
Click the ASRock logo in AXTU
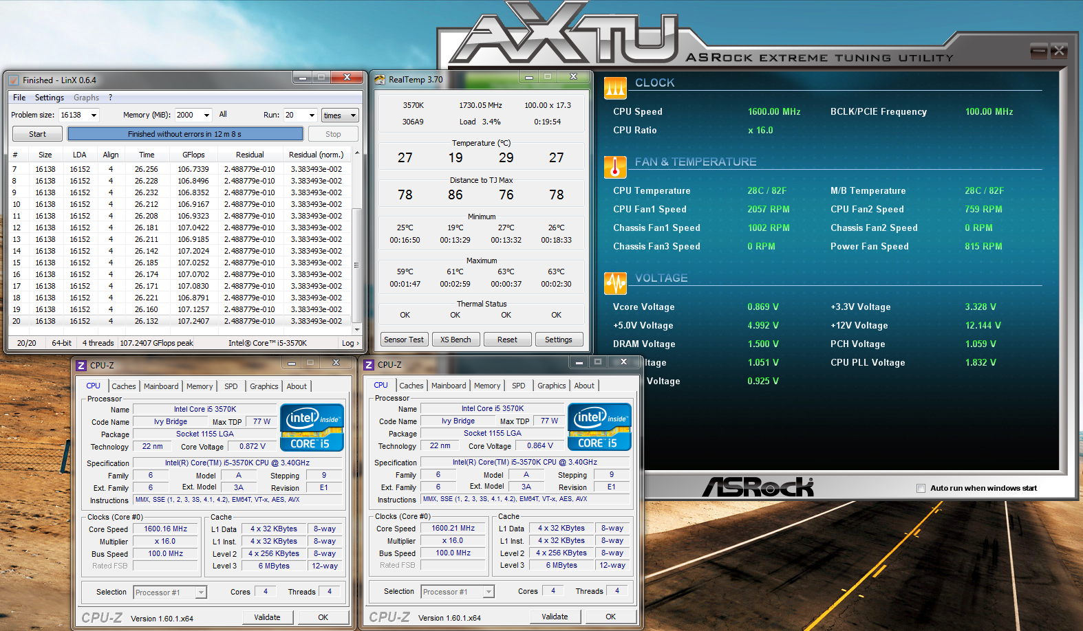[x=758, y=487]
